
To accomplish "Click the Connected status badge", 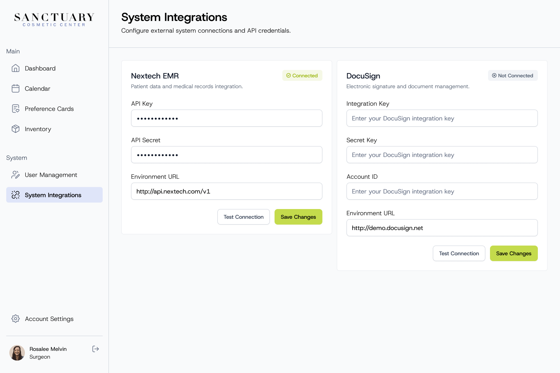I will pyautogui.click(x=302, y=75).
